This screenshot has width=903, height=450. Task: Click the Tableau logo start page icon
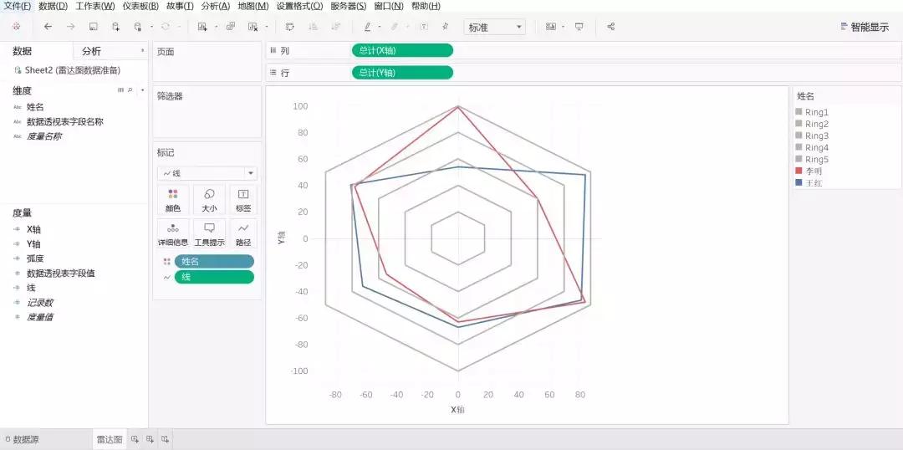pyautogui.click(x=16, y=27)
